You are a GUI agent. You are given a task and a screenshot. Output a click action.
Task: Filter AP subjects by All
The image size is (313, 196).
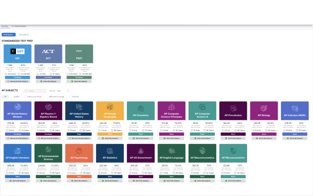point(6,97)
